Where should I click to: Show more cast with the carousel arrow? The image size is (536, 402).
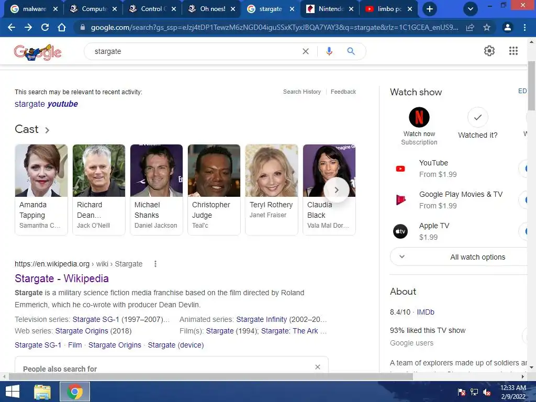337,190
